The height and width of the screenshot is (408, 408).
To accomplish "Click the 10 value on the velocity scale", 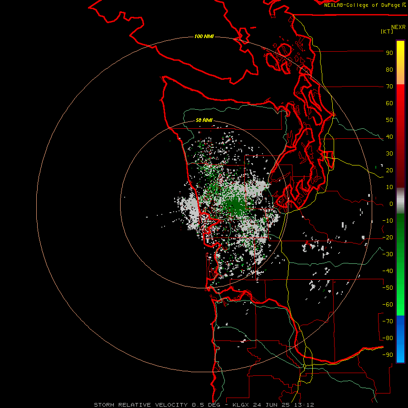I will (x=389, y=187).
